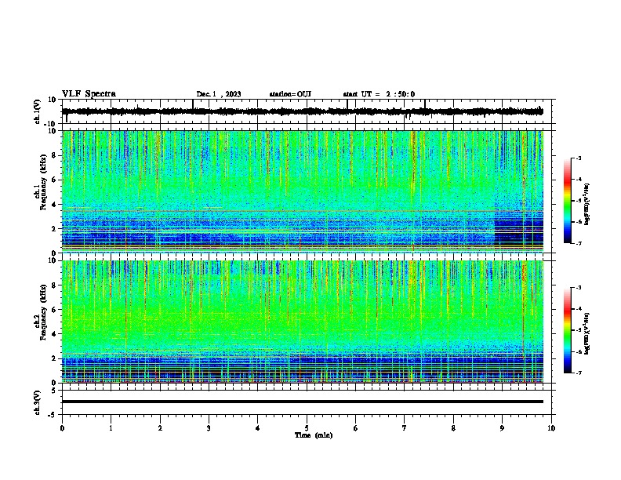Click the ch.2 spectrogram color scale bar
Image resolution: width=621 pixels, height=480 pixels.
click(567, 330)
